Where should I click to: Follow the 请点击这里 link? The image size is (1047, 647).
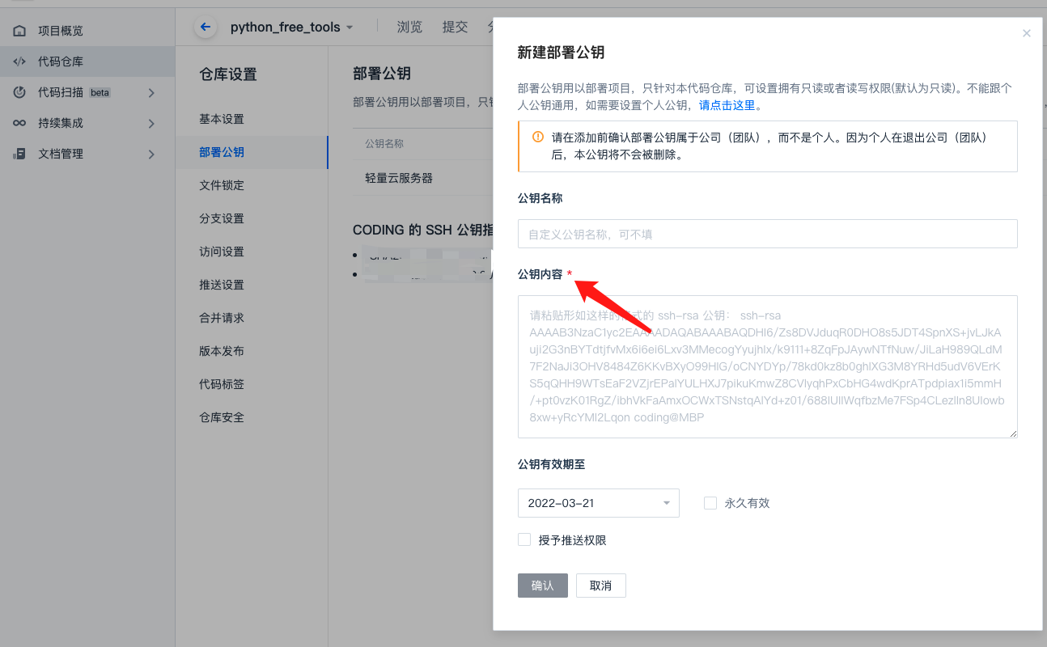coord(727,105)
